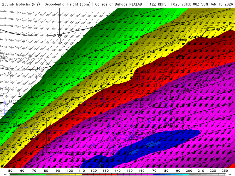The width and height of the screenshot is (235, 176).
Task: Click the bright magenta swatch just before 170
Action: 150,175
